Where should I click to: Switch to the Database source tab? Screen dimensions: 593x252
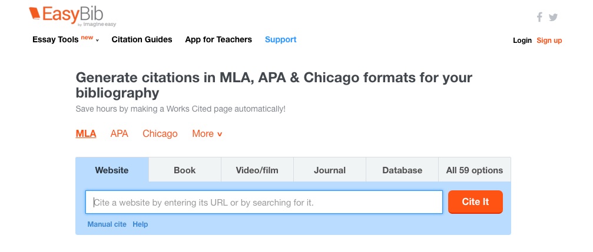402,170
